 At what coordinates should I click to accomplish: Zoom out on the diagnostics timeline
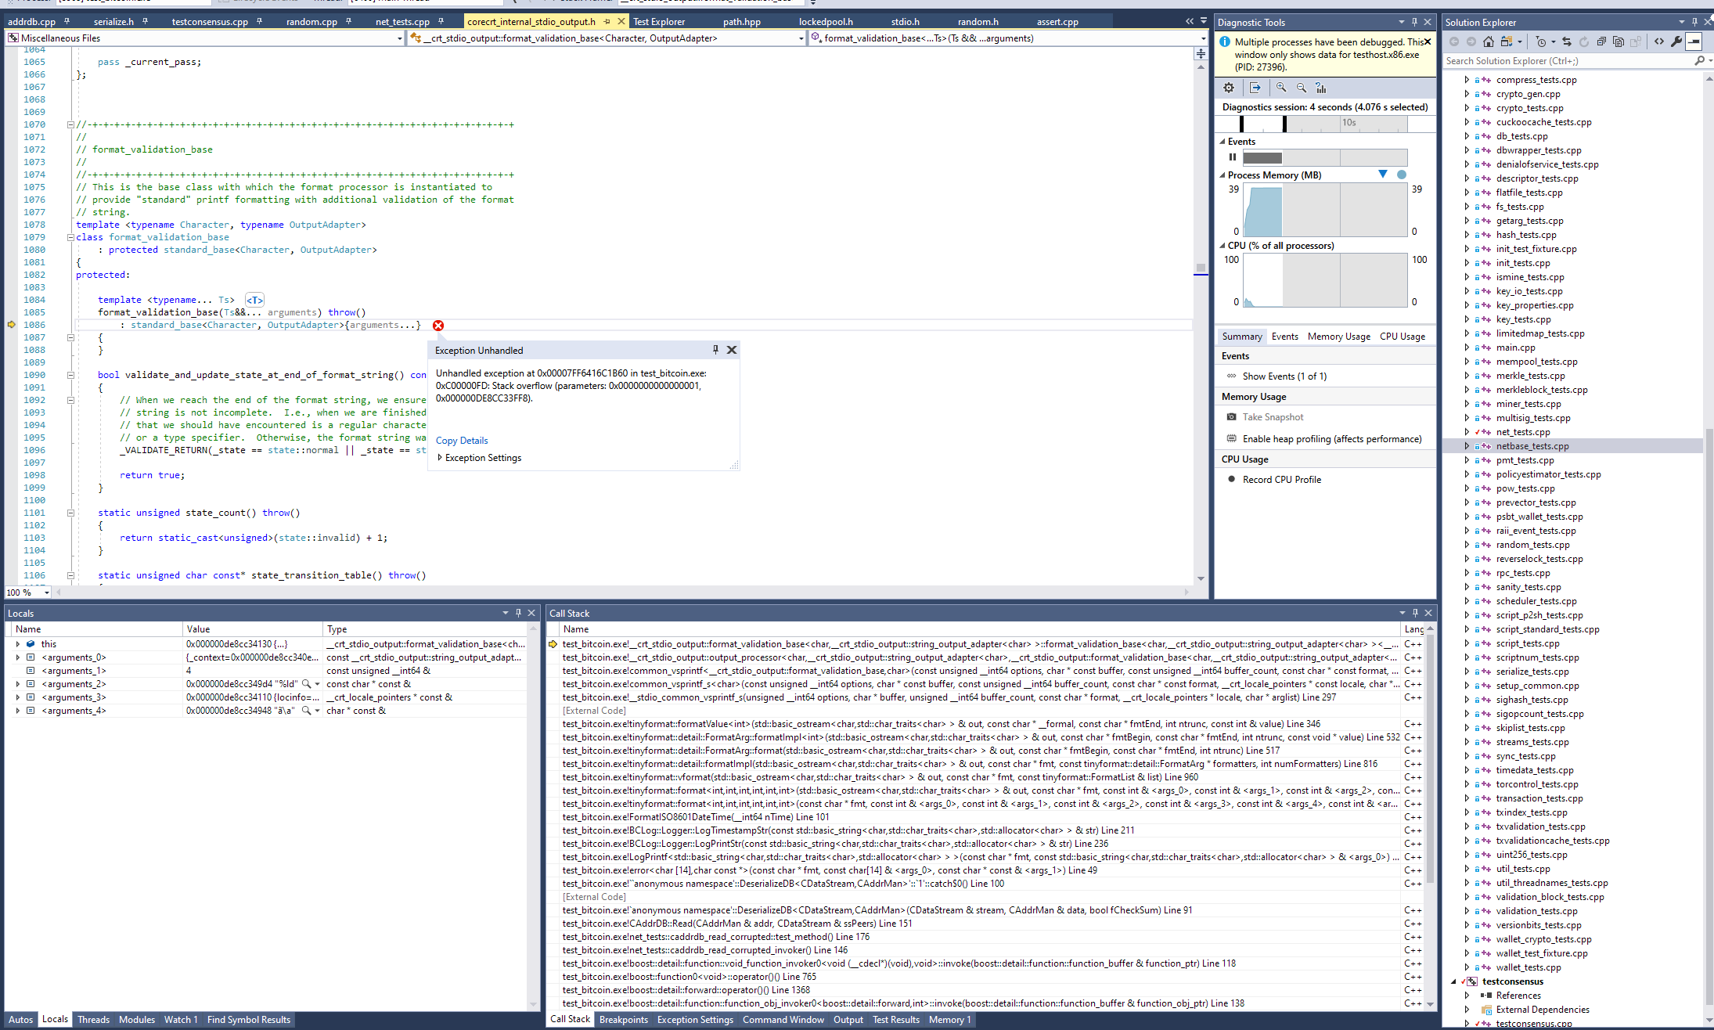1301,88
